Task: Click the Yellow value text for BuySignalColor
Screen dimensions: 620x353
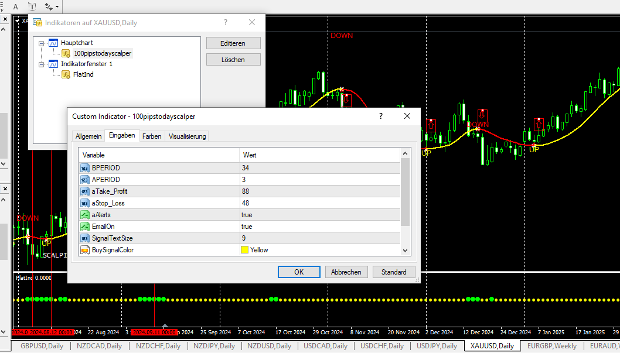Action: coord(259,250)
